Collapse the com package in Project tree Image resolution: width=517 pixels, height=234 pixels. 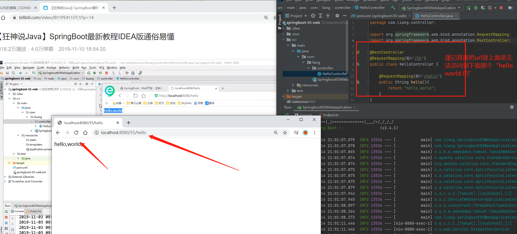(x=298, y=57)
